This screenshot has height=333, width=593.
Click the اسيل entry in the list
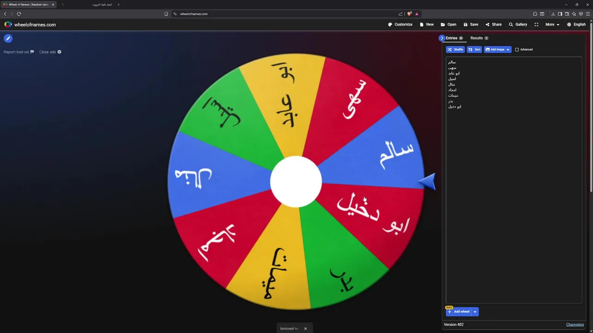(x=452, y=79)
